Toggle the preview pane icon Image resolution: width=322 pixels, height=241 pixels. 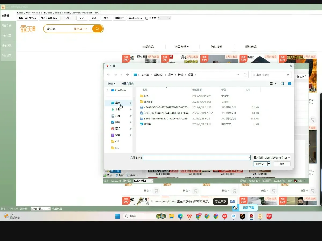(x=282, y=84)
